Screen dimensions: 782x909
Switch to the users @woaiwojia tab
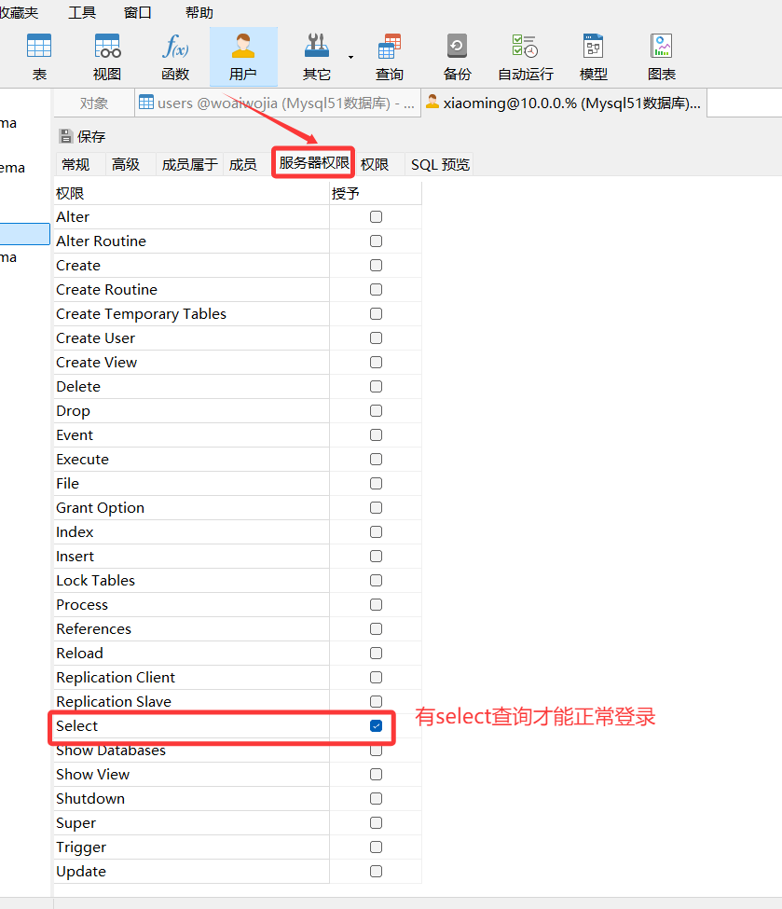coord(277,103)
